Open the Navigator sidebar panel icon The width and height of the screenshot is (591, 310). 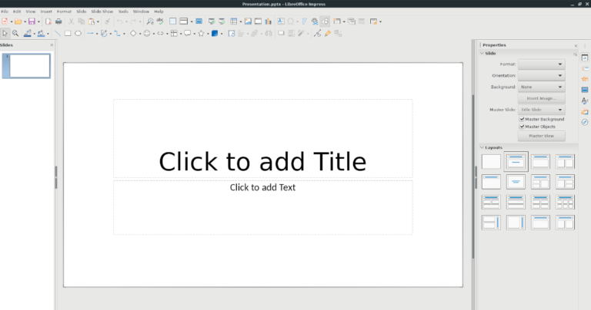(585, 122)
